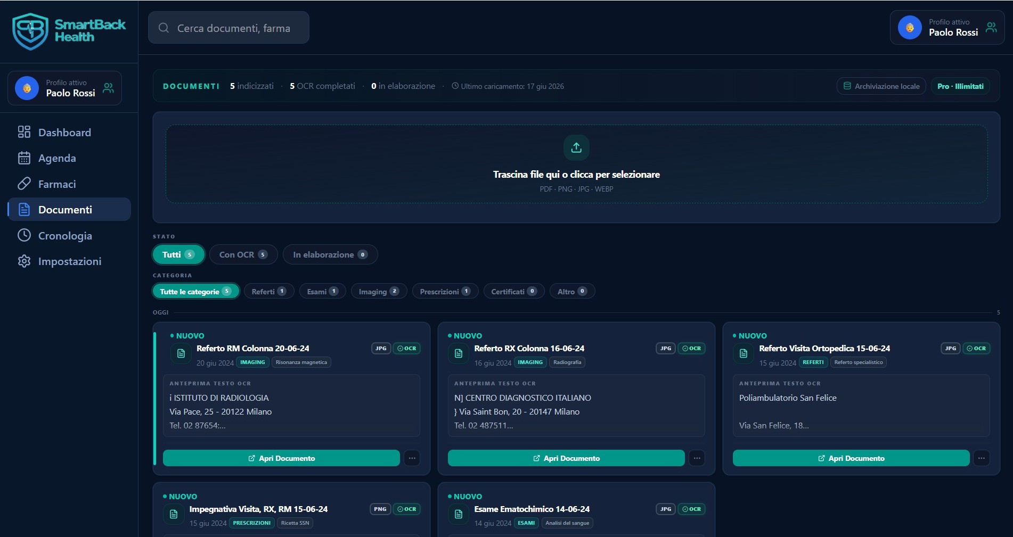Open more options for Referto RX Colonna
Image resolution: width=1013 pixels, height=537 pixels.
click(697, 458)
